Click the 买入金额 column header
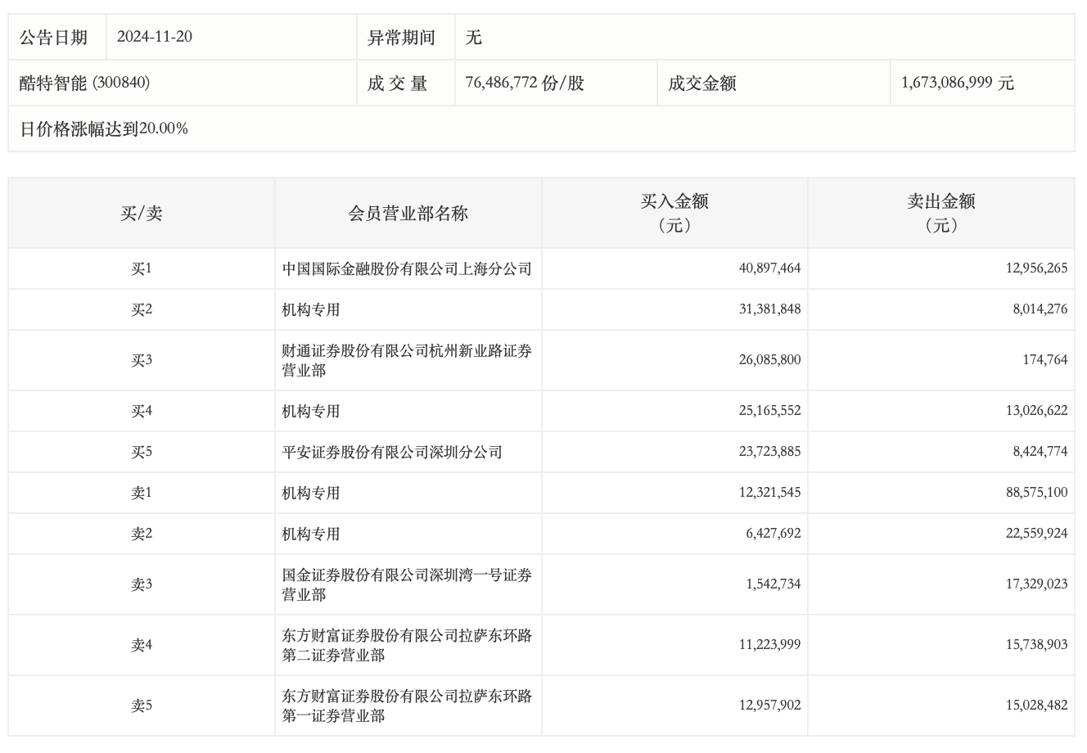The width and height of the screenshot is (1087, 753). click(x=674, y=213)
